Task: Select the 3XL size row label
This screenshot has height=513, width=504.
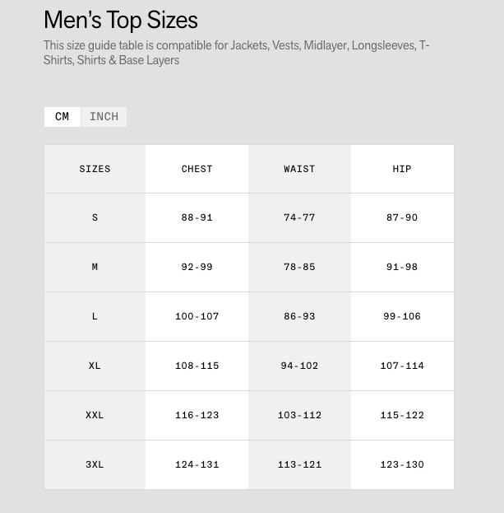Action: click(95, 465)
